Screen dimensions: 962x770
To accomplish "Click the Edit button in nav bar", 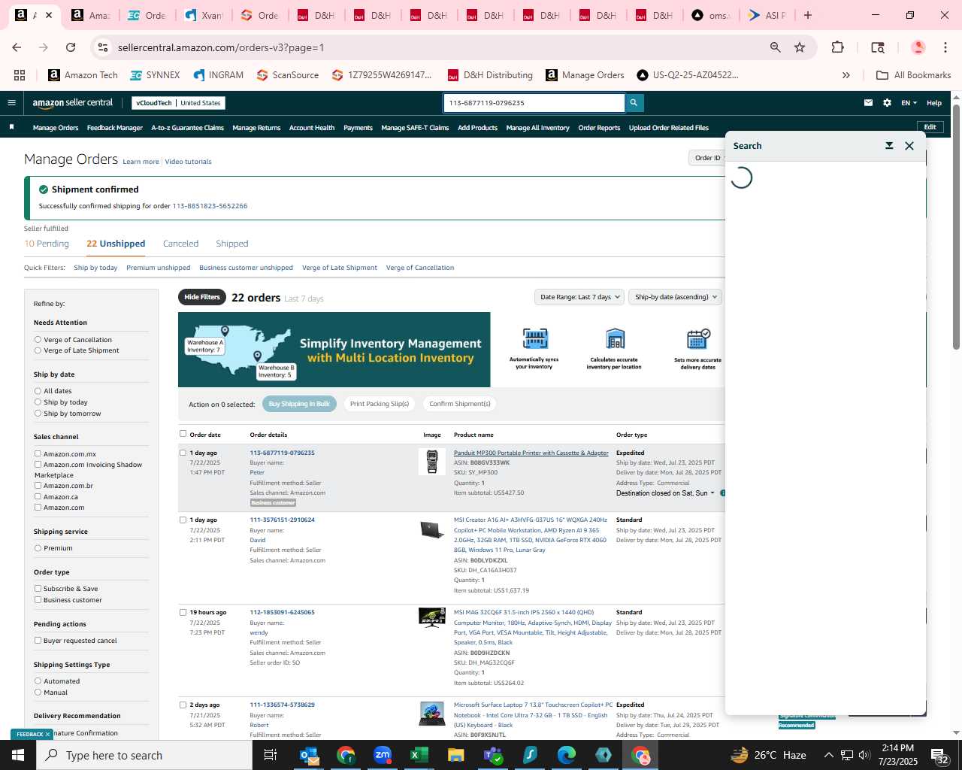I will pos(930,127).
